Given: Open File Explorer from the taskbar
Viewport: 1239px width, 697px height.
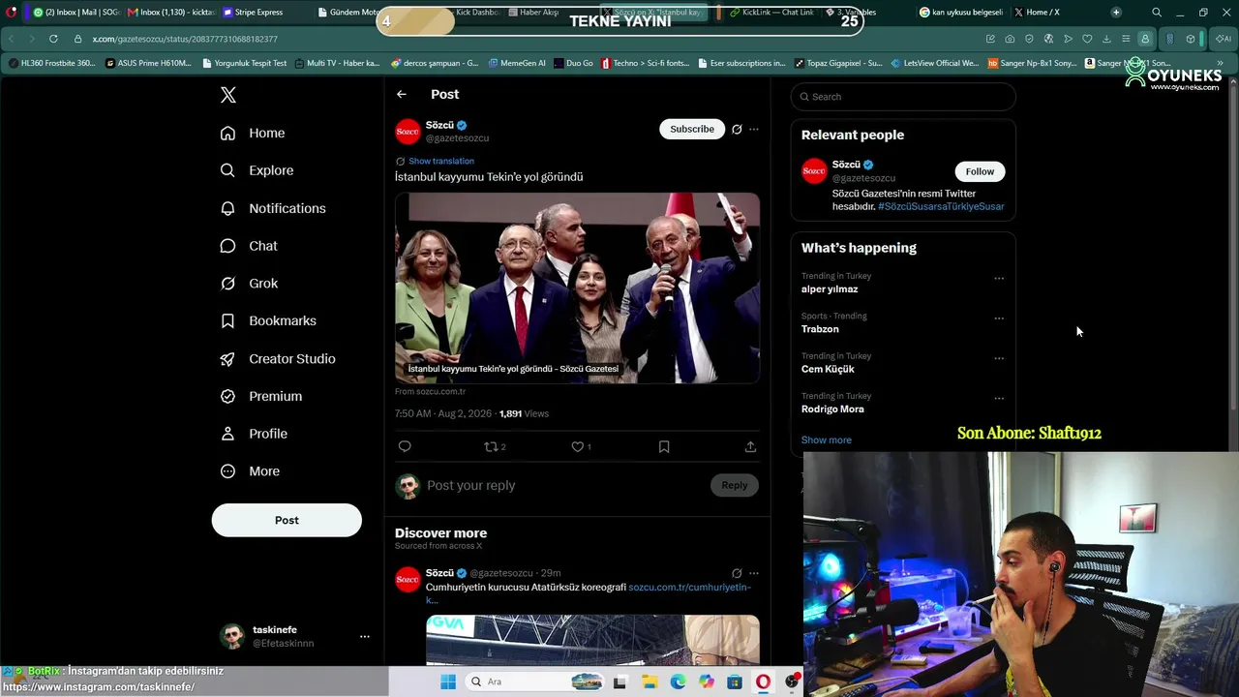Looking at the screenshot, I should tap(650, 682).
